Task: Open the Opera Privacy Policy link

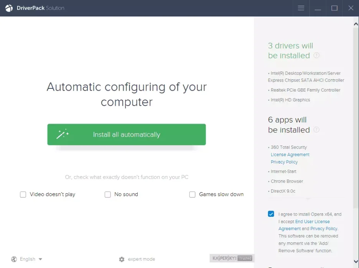Action: pyautogui.click(x=324, y=229)
